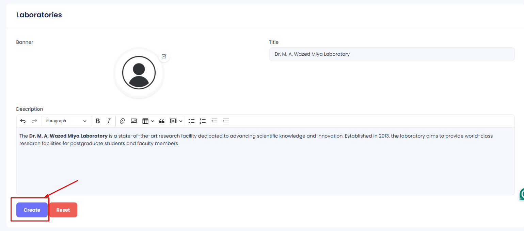
Task: Click the banner avatar placeholder image
Action: point(139,73)
